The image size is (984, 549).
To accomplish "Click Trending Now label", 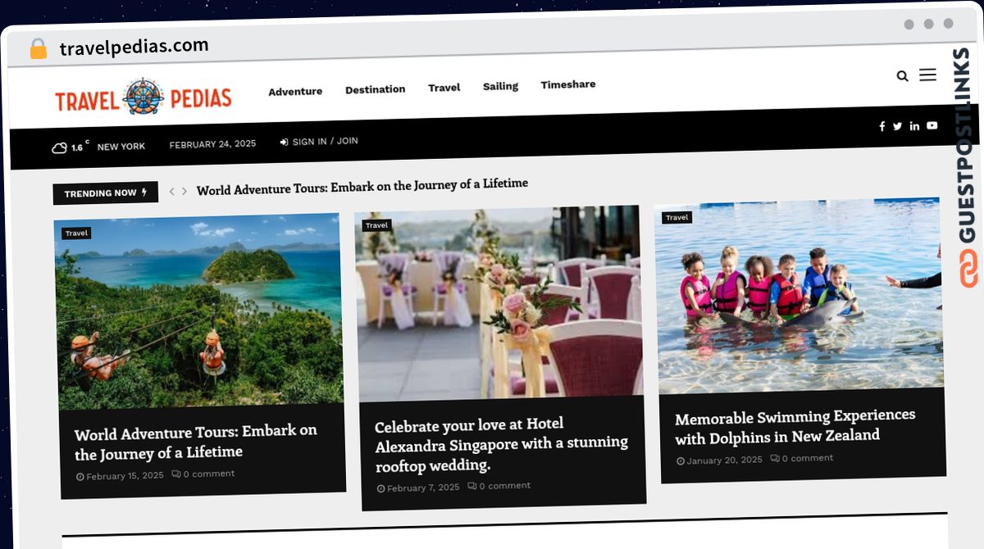I will tap(106, 193).
